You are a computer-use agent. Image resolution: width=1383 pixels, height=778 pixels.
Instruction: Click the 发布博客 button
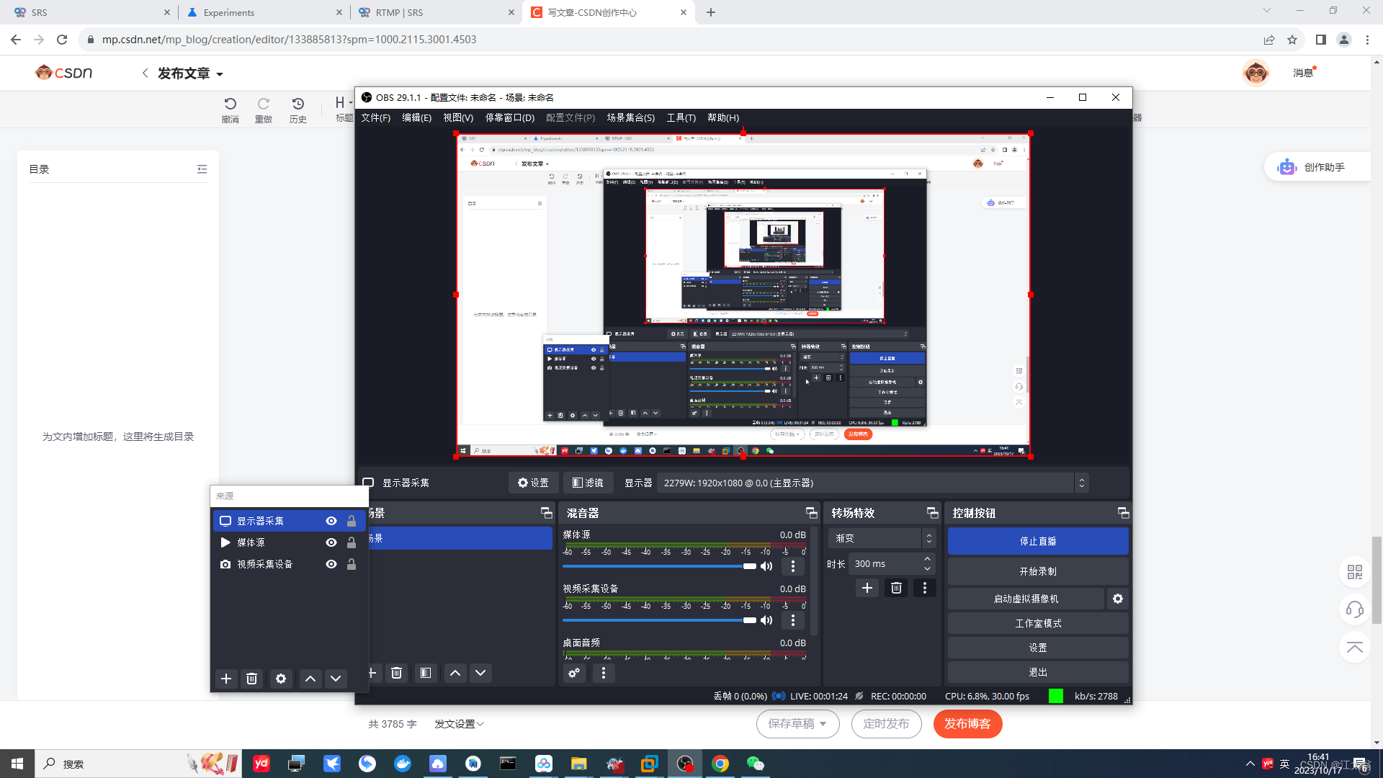pos(967,724)
